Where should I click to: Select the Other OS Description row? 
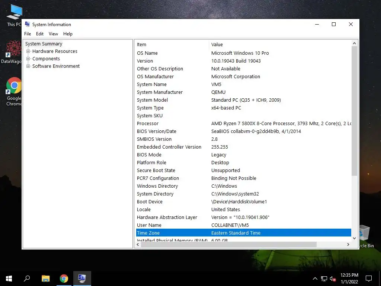pyautogui.click(x=243, y=69)
